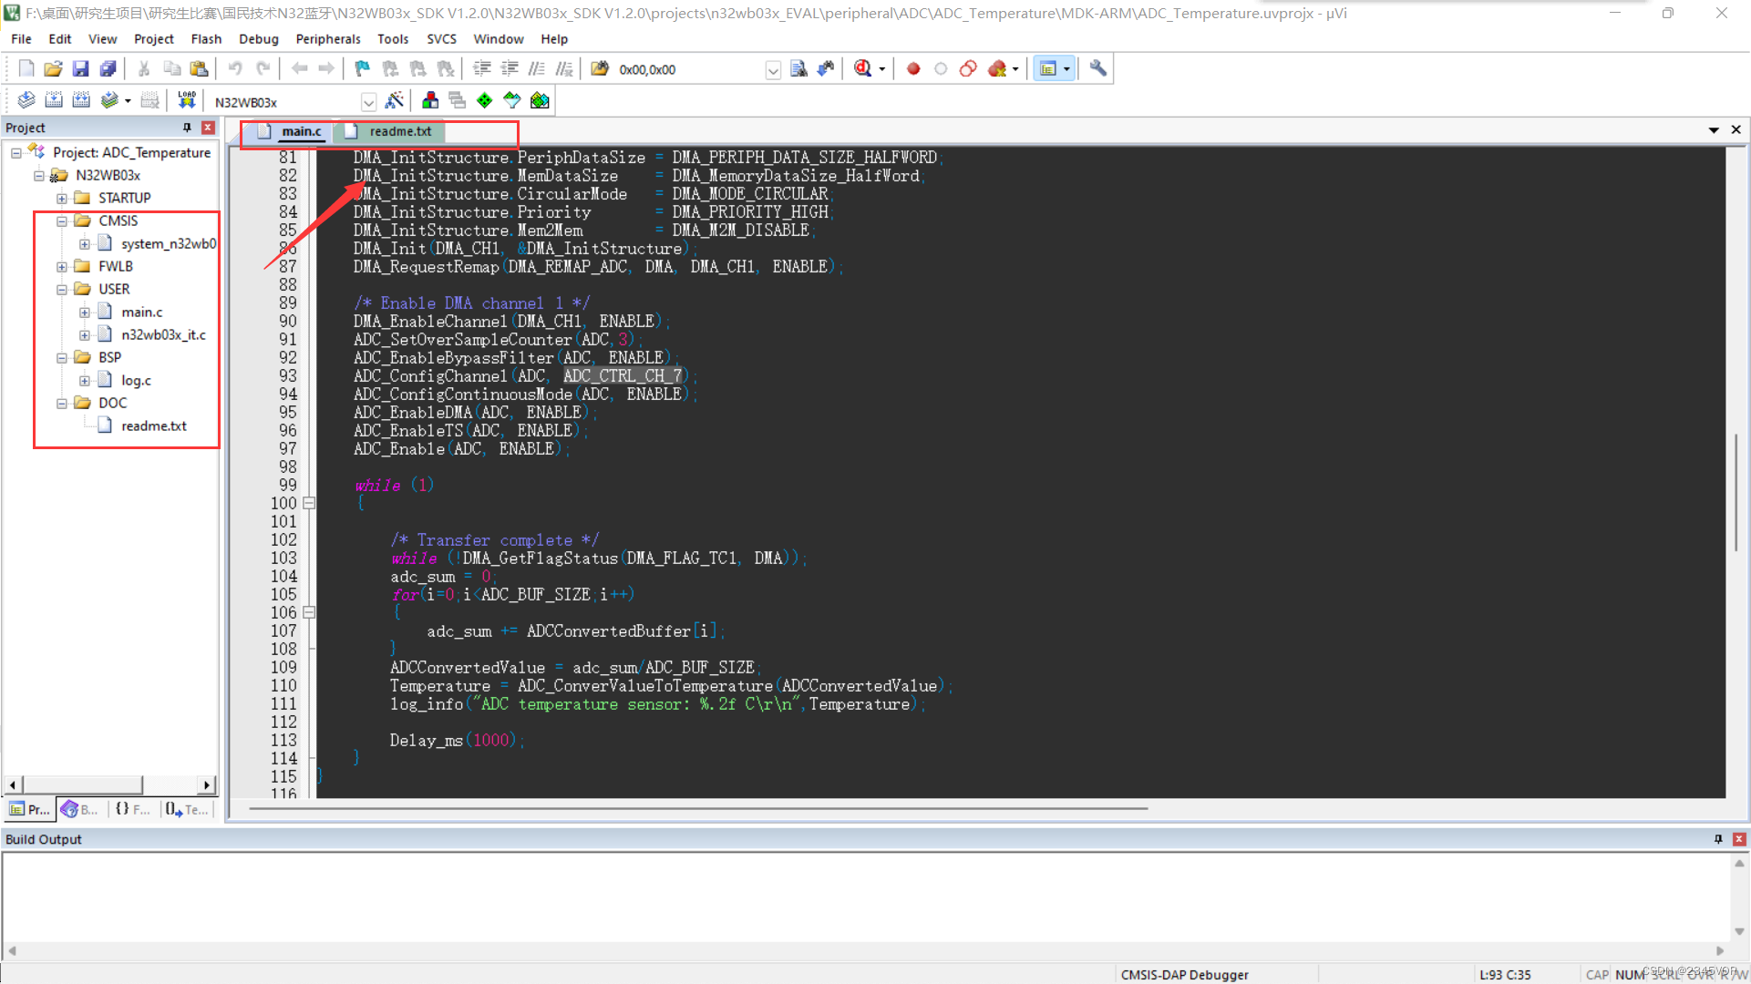The image size is (1751, 984).
Task: Download code to flash with LOAD icon
Action: pos(187,101)
